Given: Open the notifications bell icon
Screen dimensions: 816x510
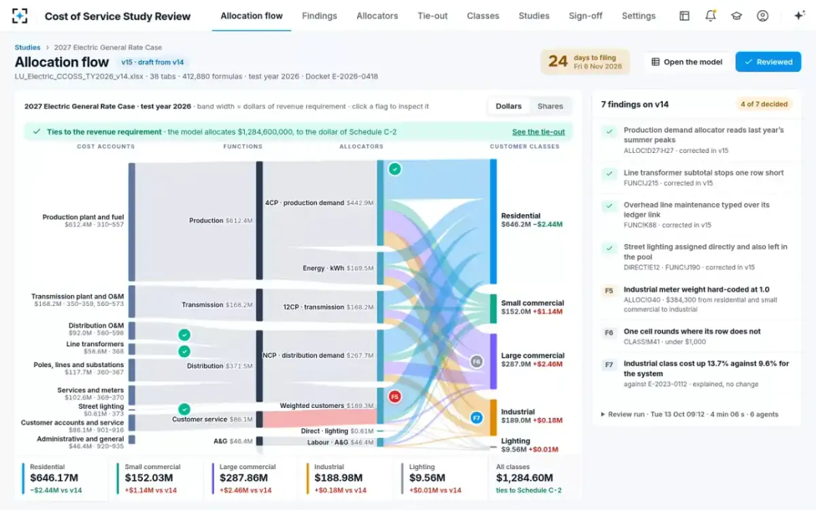Looking at the screenshot, I should (711, 16).
